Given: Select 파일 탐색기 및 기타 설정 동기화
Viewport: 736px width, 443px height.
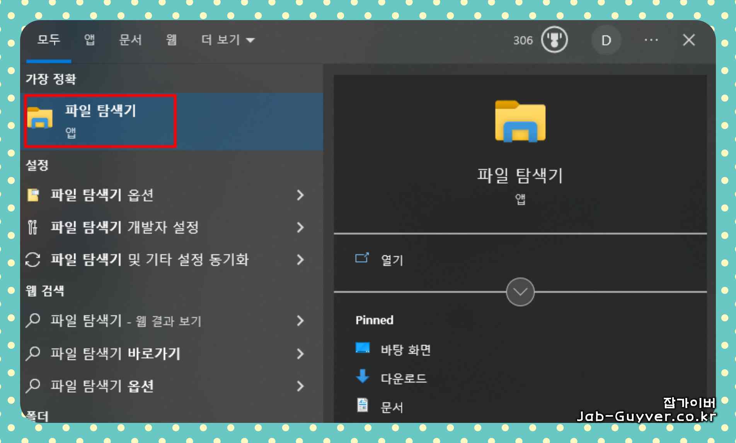Looking at the screenshot, I should pyautogui.click(x=172, y=260).
